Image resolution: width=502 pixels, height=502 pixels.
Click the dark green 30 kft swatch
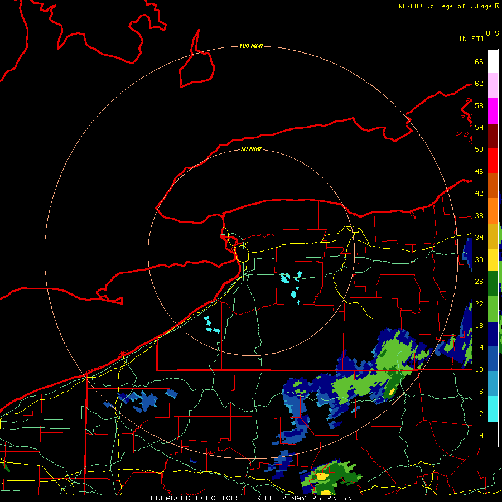point(493,284)
